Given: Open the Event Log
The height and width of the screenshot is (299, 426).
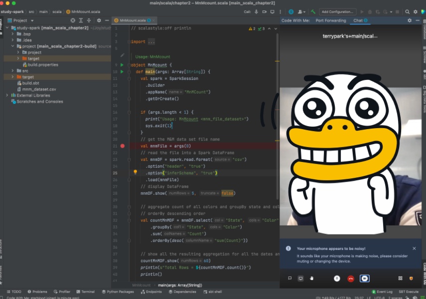Looking at the screenshot, I should 382,292.
